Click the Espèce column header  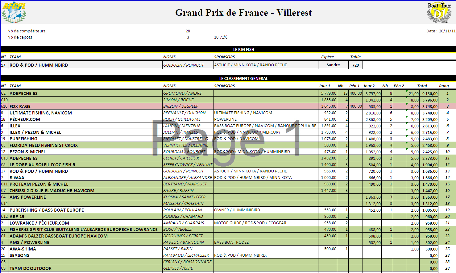(327, 57)
